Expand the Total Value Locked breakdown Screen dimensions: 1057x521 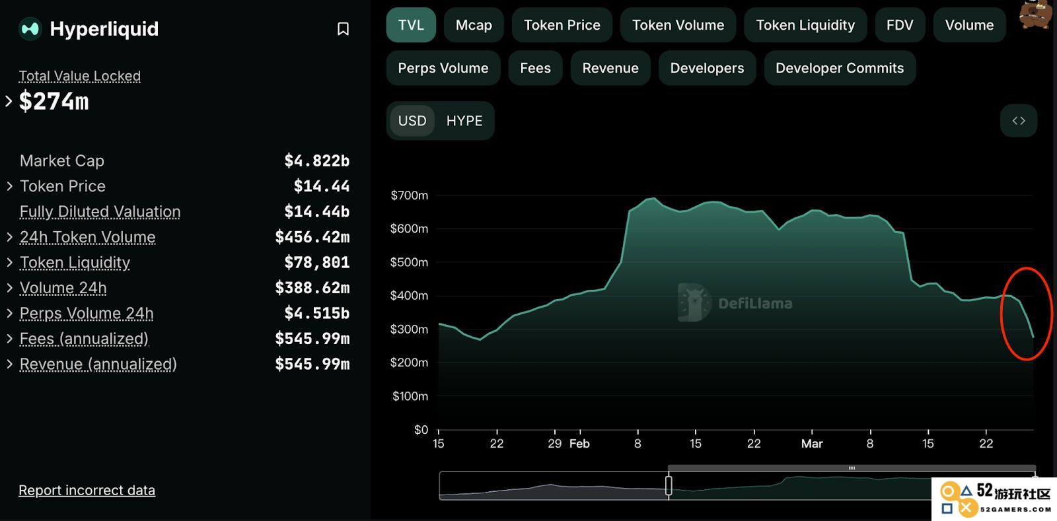9,101
